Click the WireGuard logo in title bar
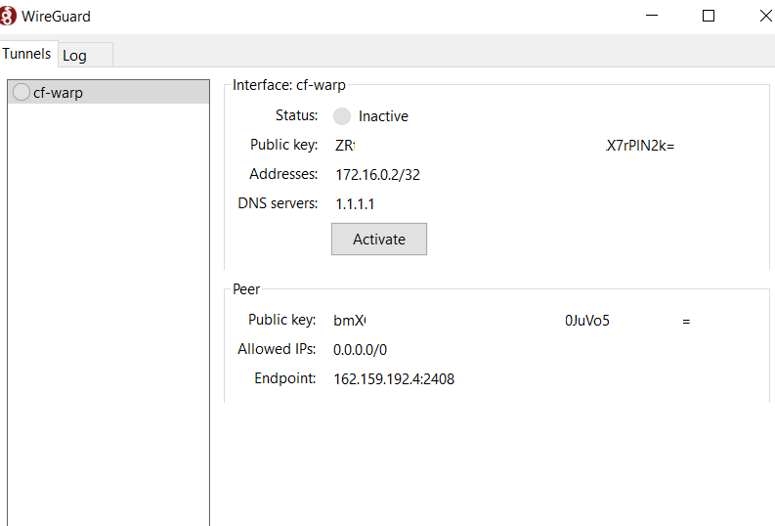 [9, 16]
